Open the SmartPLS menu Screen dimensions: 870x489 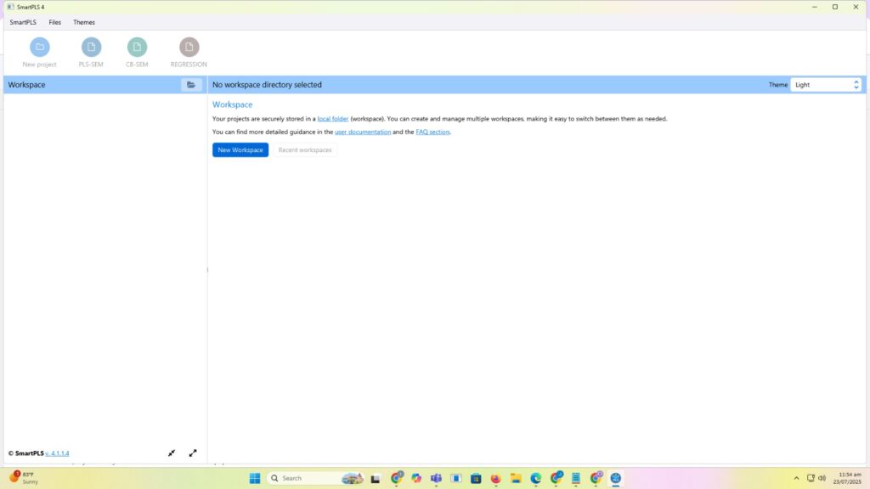tap(23, 22)
